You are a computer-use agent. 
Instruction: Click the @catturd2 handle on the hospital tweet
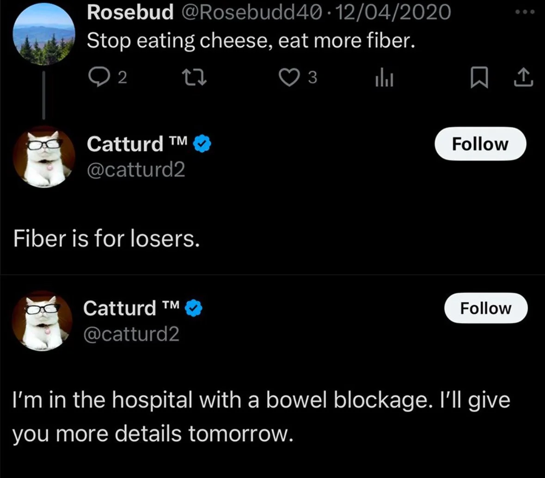pos(131,334)
